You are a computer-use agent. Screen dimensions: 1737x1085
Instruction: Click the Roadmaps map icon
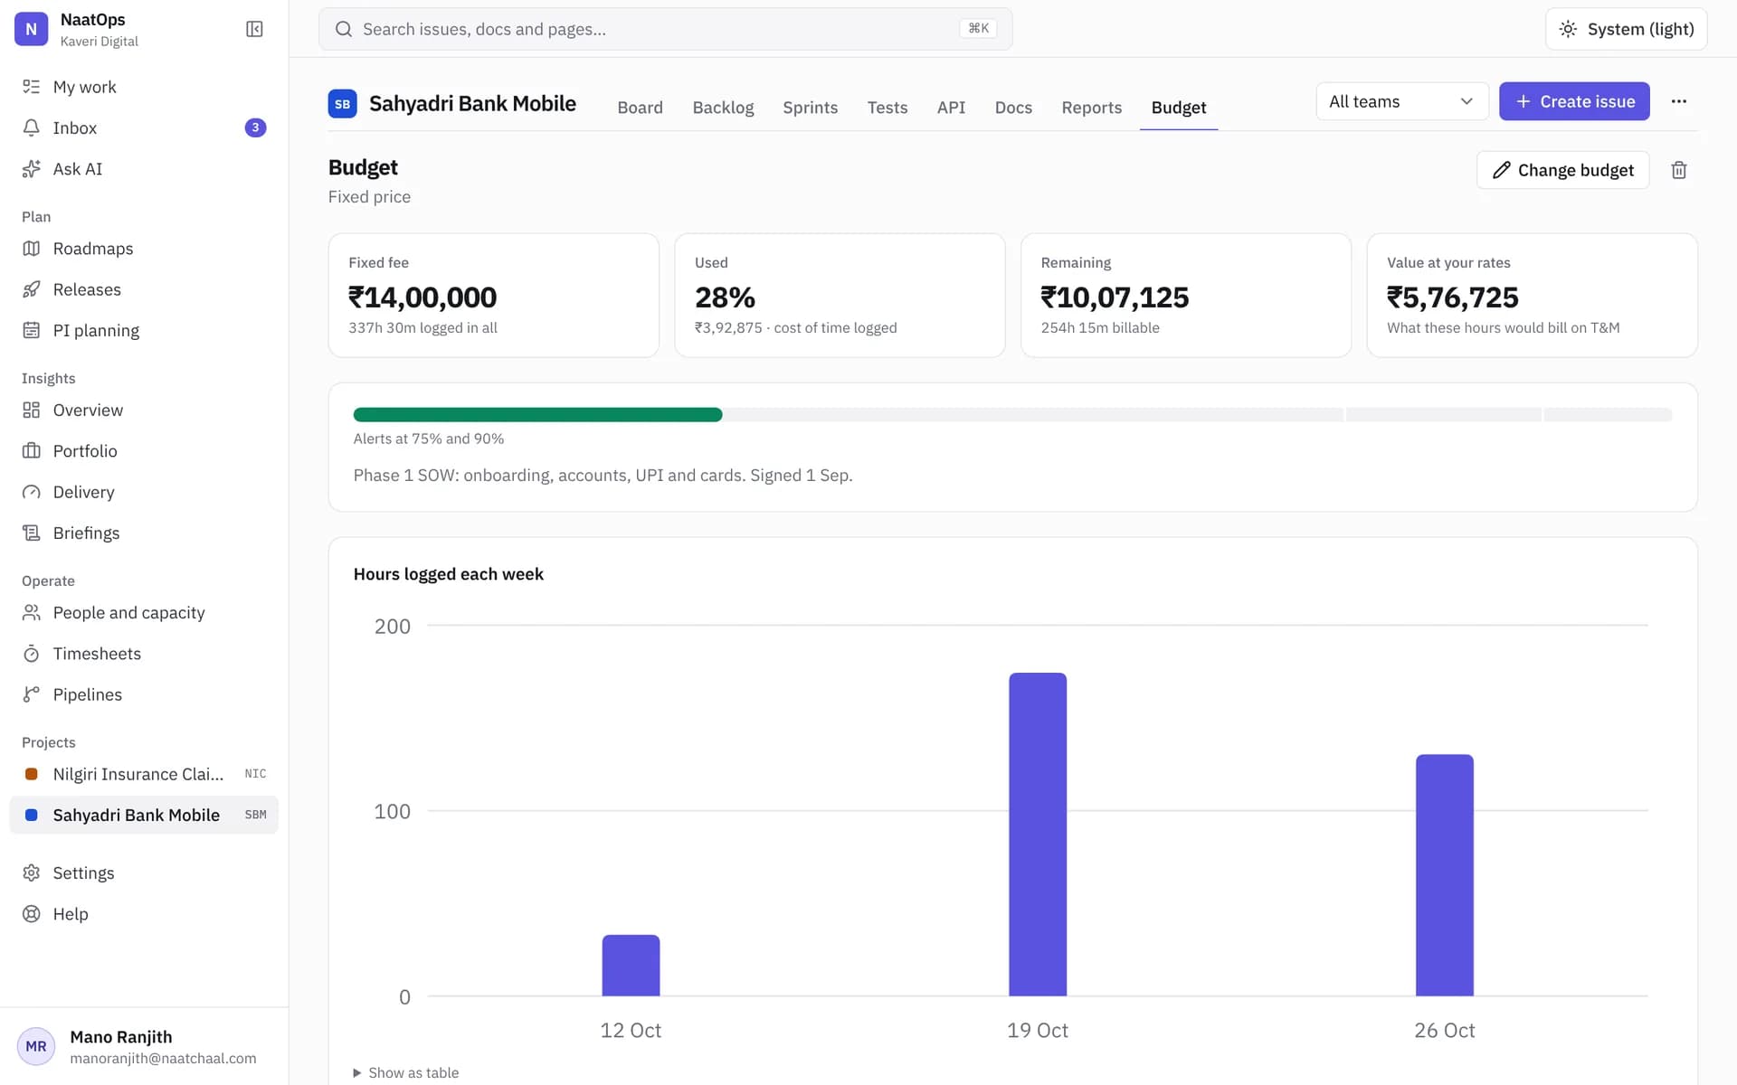coord(32,249)
